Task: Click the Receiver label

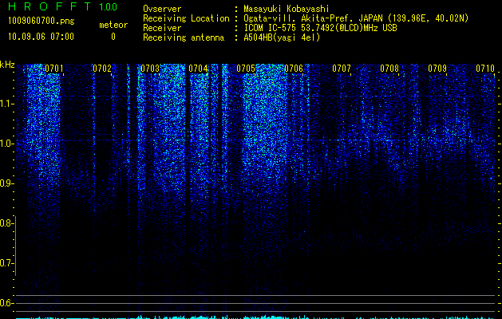Action: [x=162, y=28]
